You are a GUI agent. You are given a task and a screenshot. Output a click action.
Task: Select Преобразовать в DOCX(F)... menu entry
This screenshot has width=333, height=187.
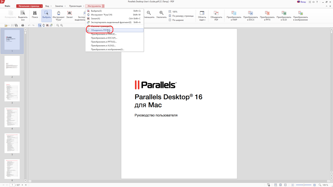click(x=115, y=38)
